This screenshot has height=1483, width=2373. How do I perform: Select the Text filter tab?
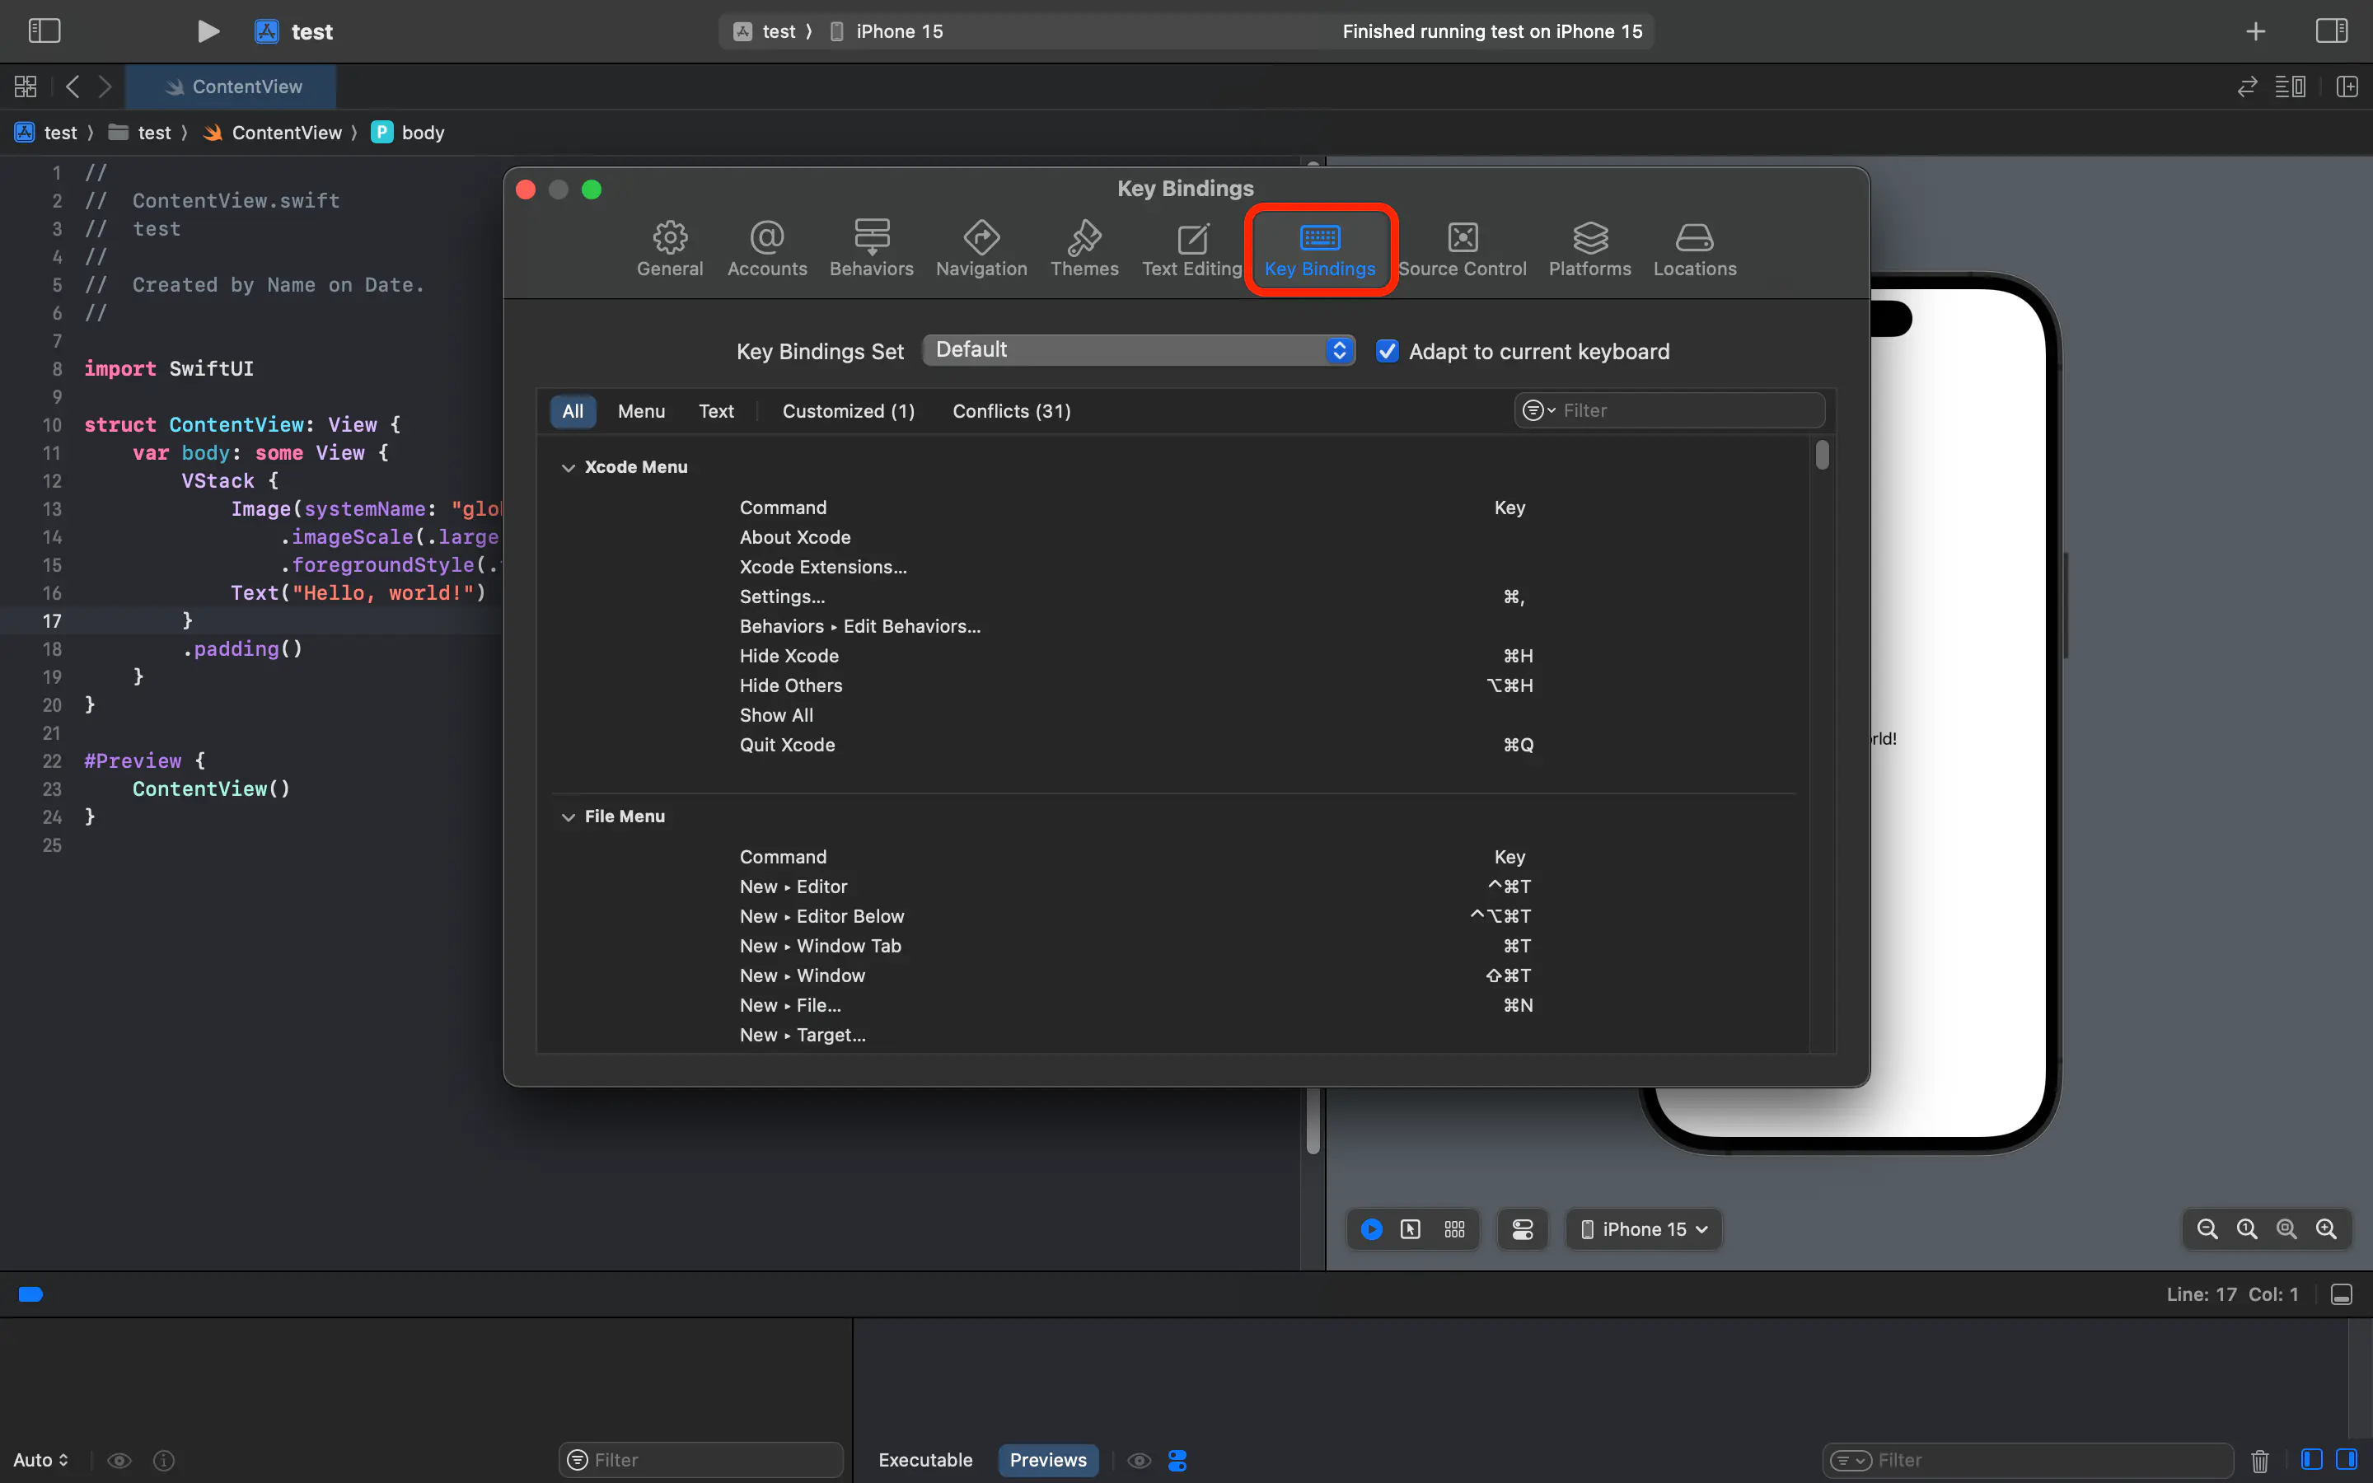point(716,411)
